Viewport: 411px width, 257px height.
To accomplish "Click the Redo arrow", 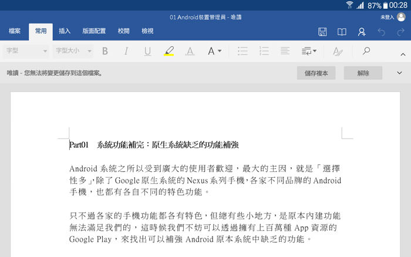I will tap(400, 32).
